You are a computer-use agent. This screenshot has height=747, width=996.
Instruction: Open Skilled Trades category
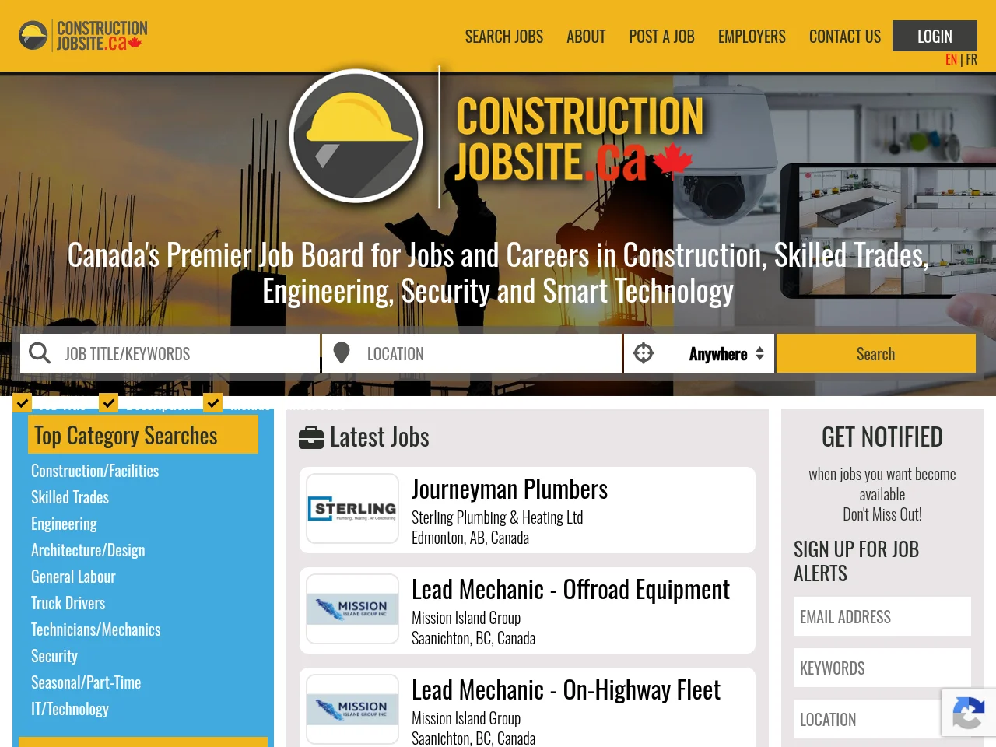70,497
